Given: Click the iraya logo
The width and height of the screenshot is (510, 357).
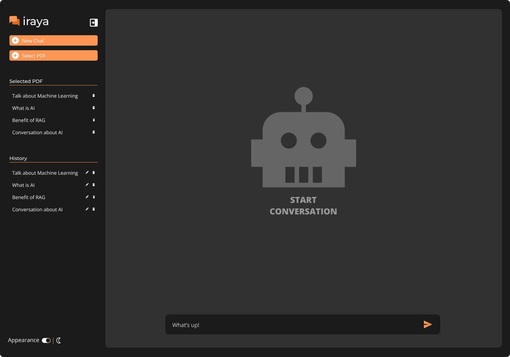Looking at the screenshot, I should [29, 21].
